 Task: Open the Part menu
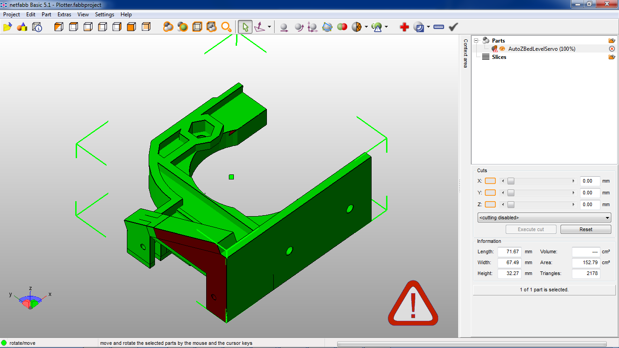point(47,14)
